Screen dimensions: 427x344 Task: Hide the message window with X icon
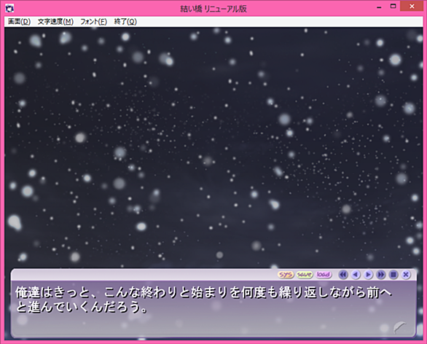(405, 275)
